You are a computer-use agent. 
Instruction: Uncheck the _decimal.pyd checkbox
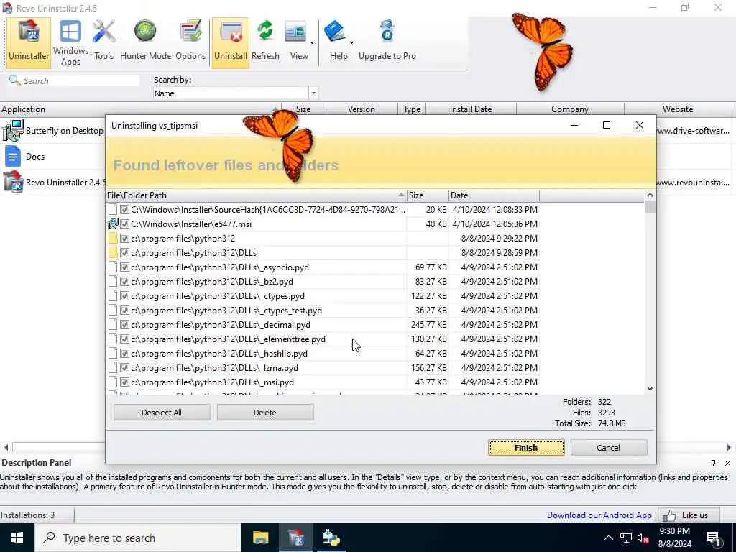124,324
